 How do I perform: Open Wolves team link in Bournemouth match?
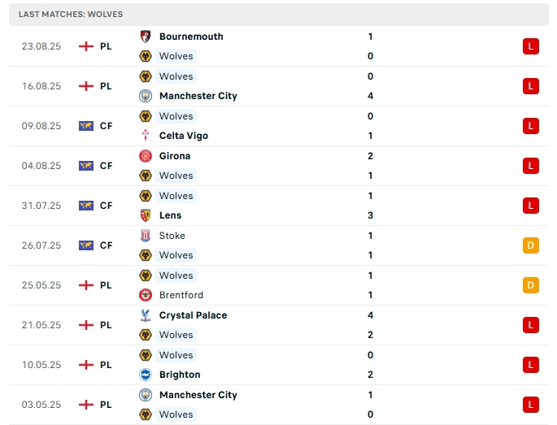point(176,56)
